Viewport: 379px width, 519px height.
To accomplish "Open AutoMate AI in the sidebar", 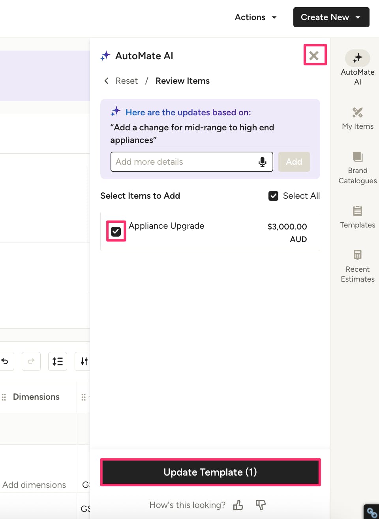I will click(357, 67).
